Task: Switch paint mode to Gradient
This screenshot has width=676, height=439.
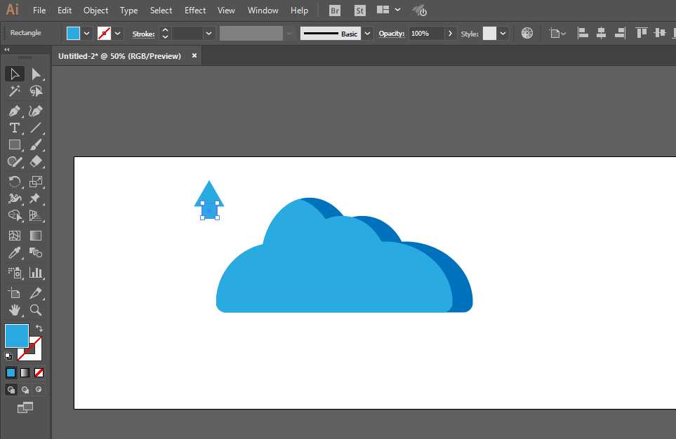Action: point(25,372)
